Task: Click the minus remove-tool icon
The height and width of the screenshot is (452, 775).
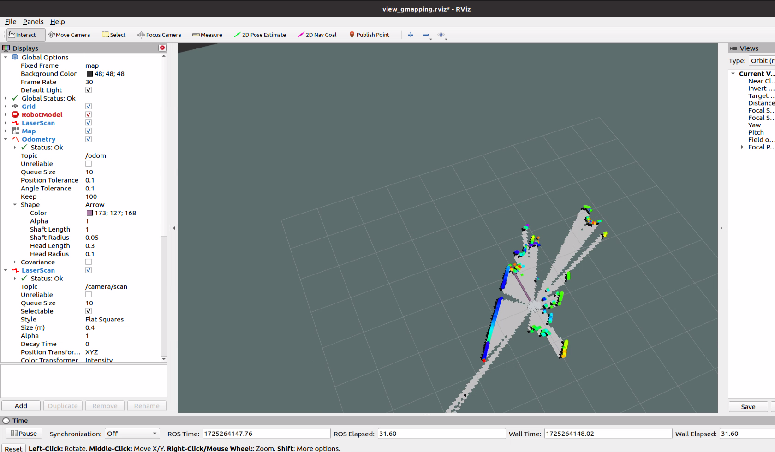Action: [x=426, y=35]
